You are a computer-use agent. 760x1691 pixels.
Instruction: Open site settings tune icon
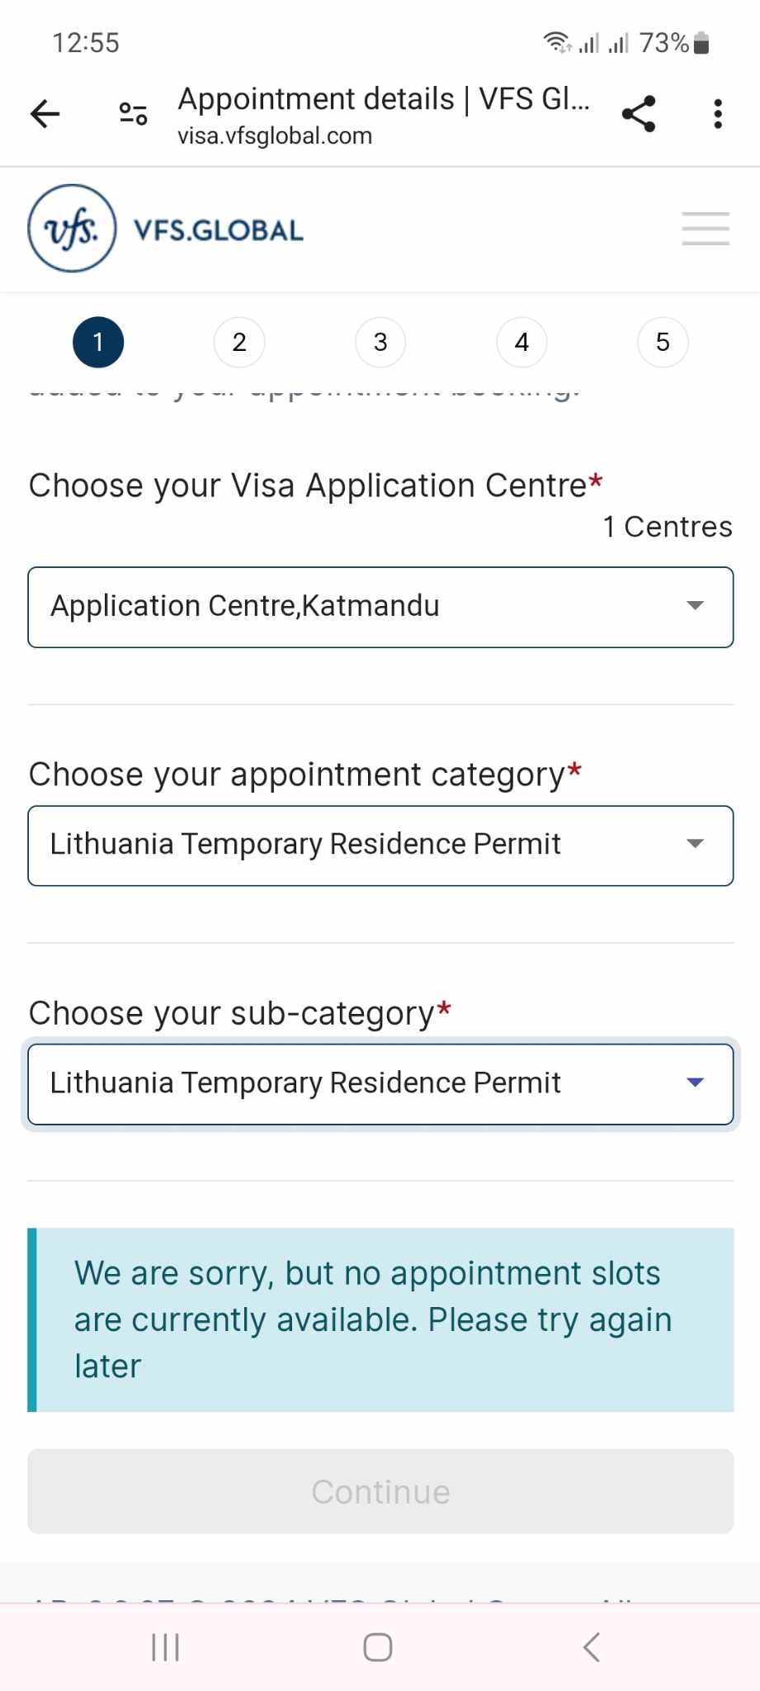point(133,114)
